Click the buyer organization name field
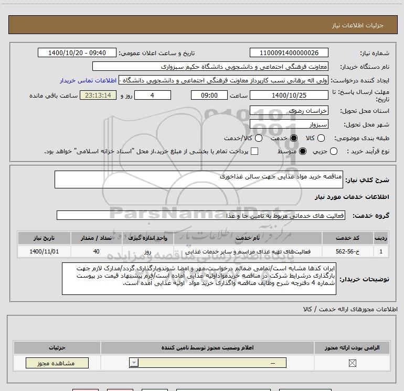This screenshot has width=404, height=391. [210, 66]
